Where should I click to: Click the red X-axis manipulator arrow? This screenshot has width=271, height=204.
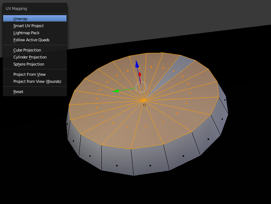(x=140, y=74)
